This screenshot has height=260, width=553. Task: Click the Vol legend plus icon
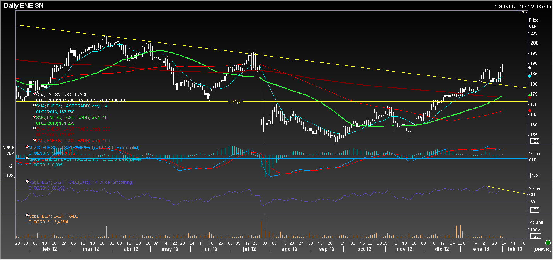(x=27, y=216)
